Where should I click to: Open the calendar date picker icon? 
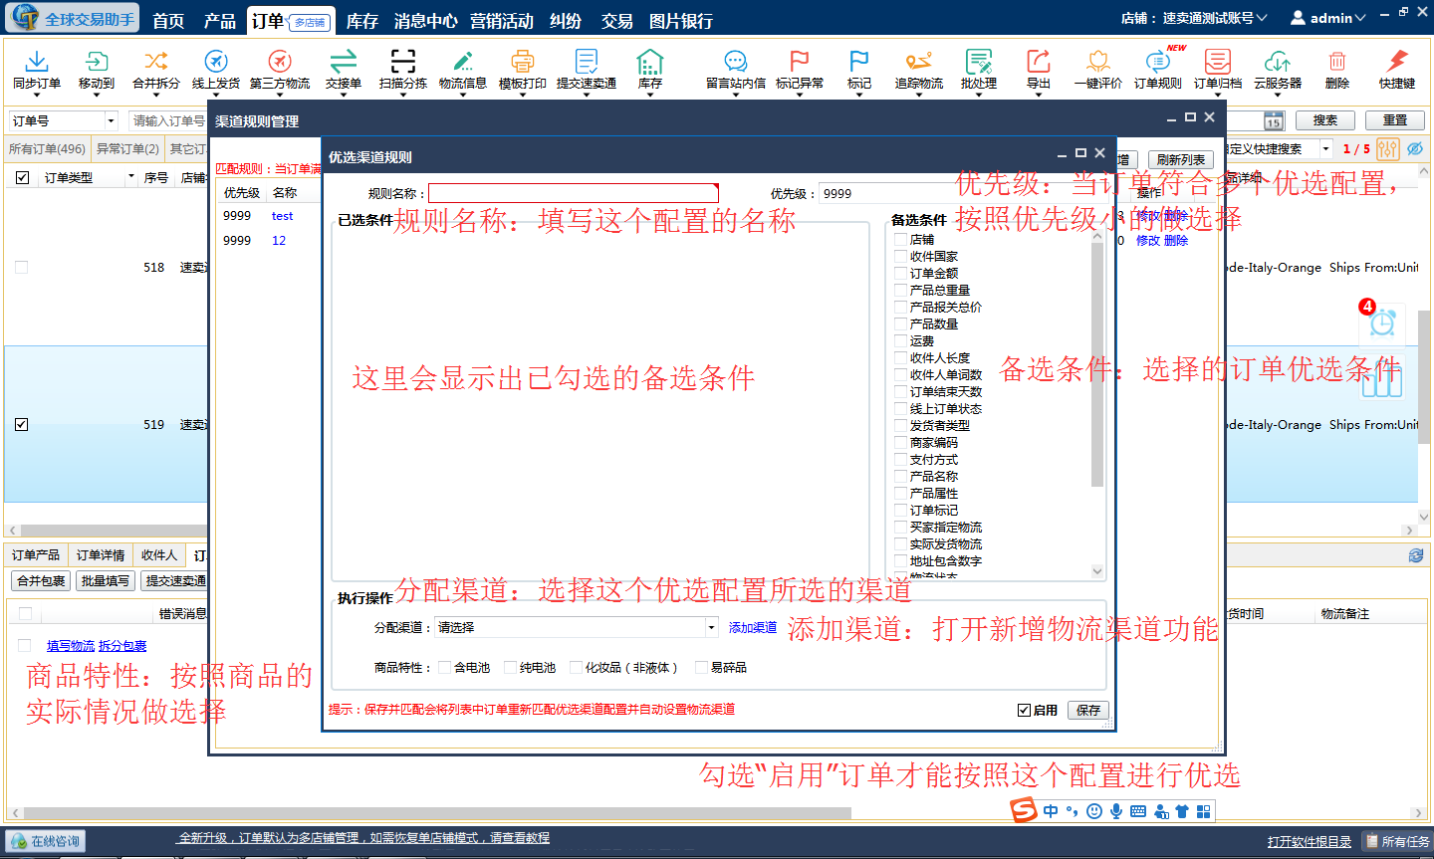[1274, 120]
